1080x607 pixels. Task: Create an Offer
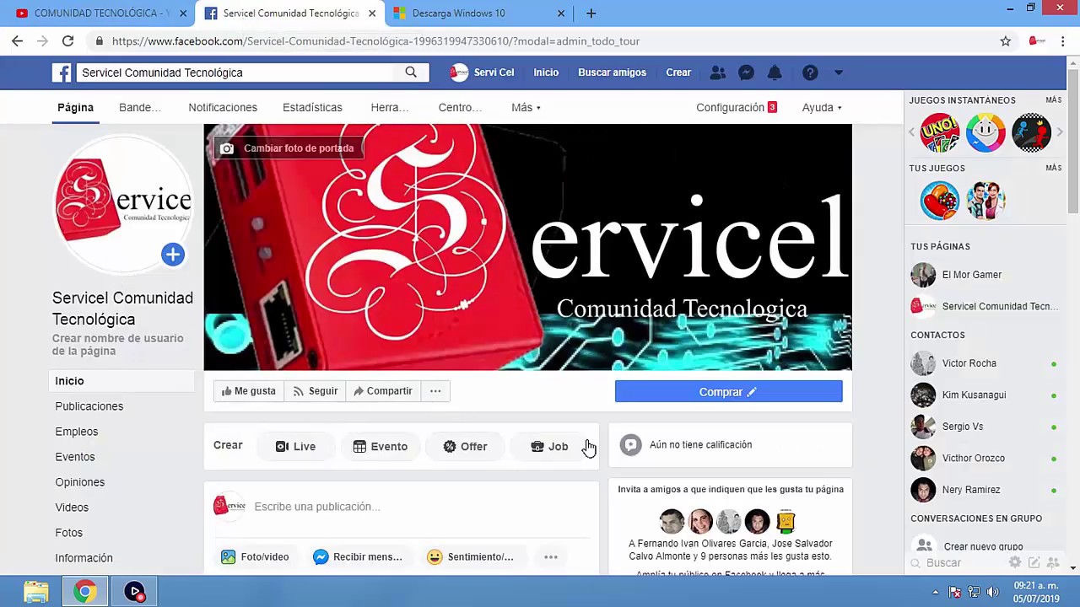tap(465, 447)
